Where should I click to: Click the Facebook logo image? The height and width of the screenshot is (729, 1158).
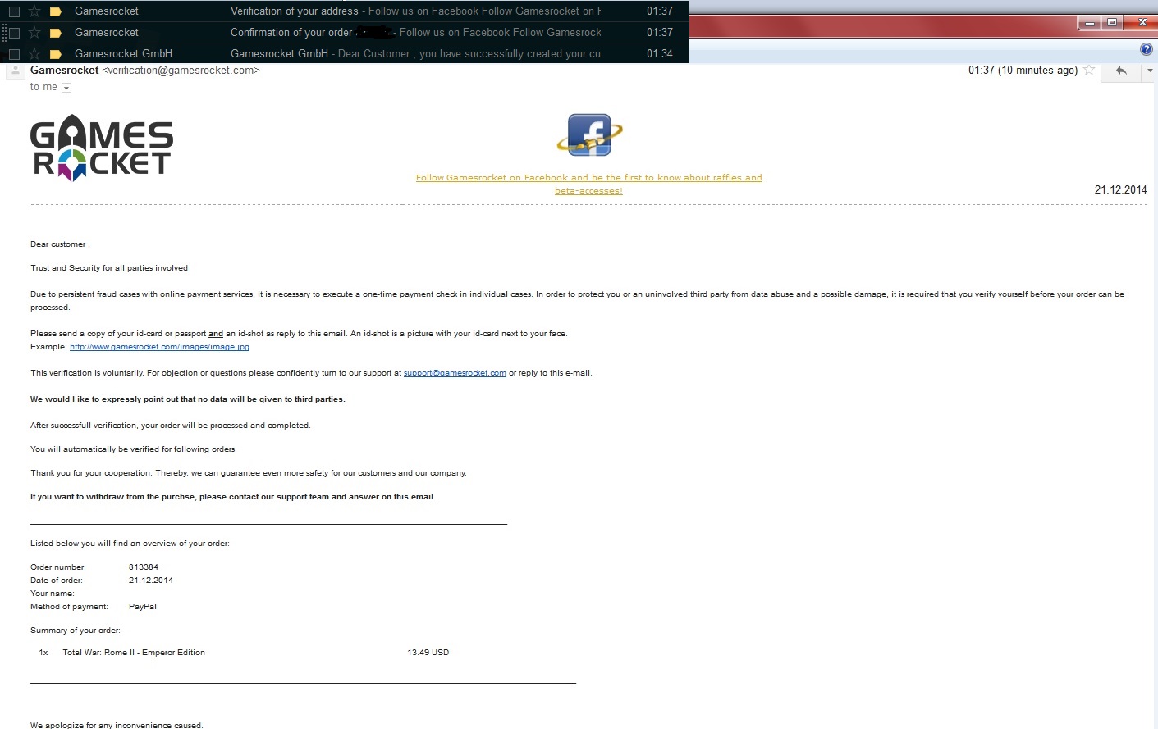click(589, 135)
